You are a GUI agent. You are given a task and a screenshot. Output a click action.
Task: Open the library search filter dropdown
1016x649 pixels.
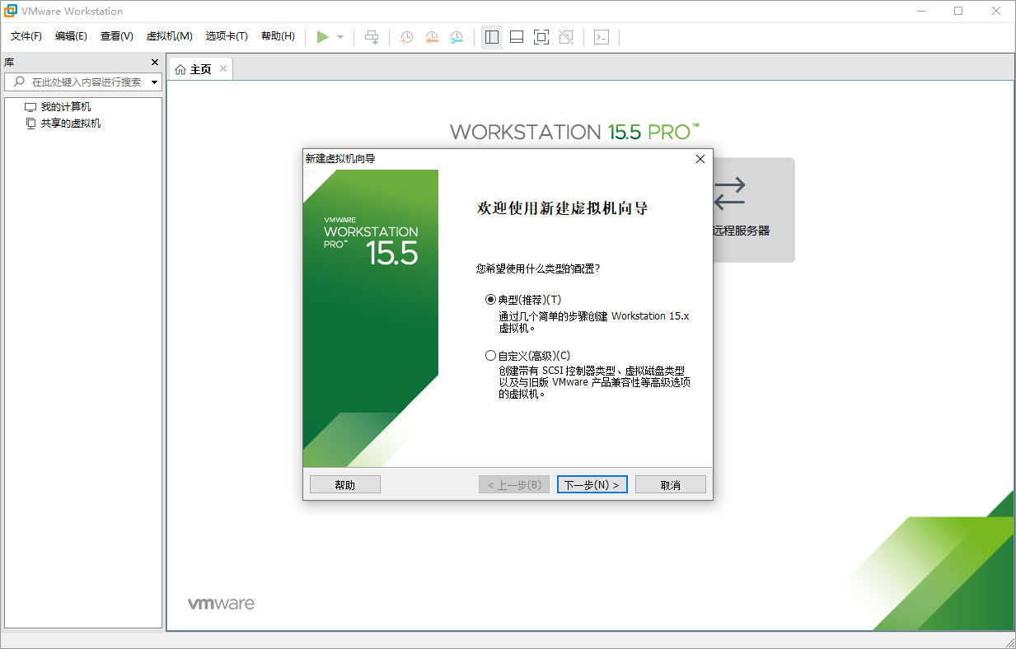tap(153, 82)
